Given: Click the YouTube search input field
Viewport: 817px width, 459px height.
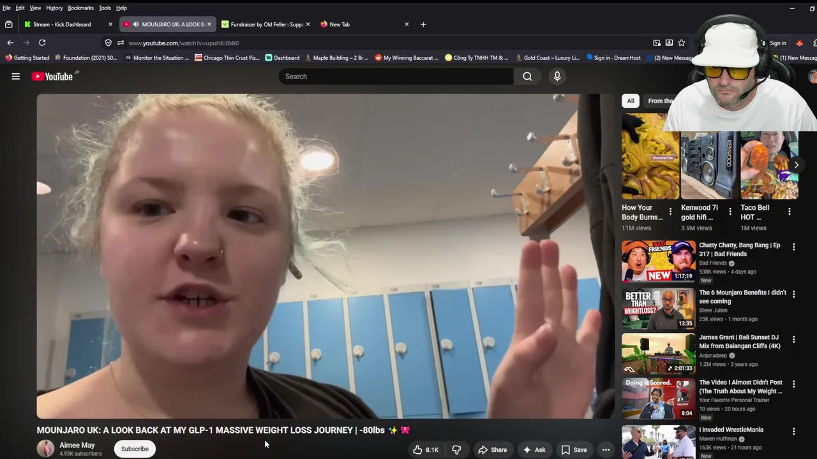Looking at the screenshot, I should coord(396,76).
